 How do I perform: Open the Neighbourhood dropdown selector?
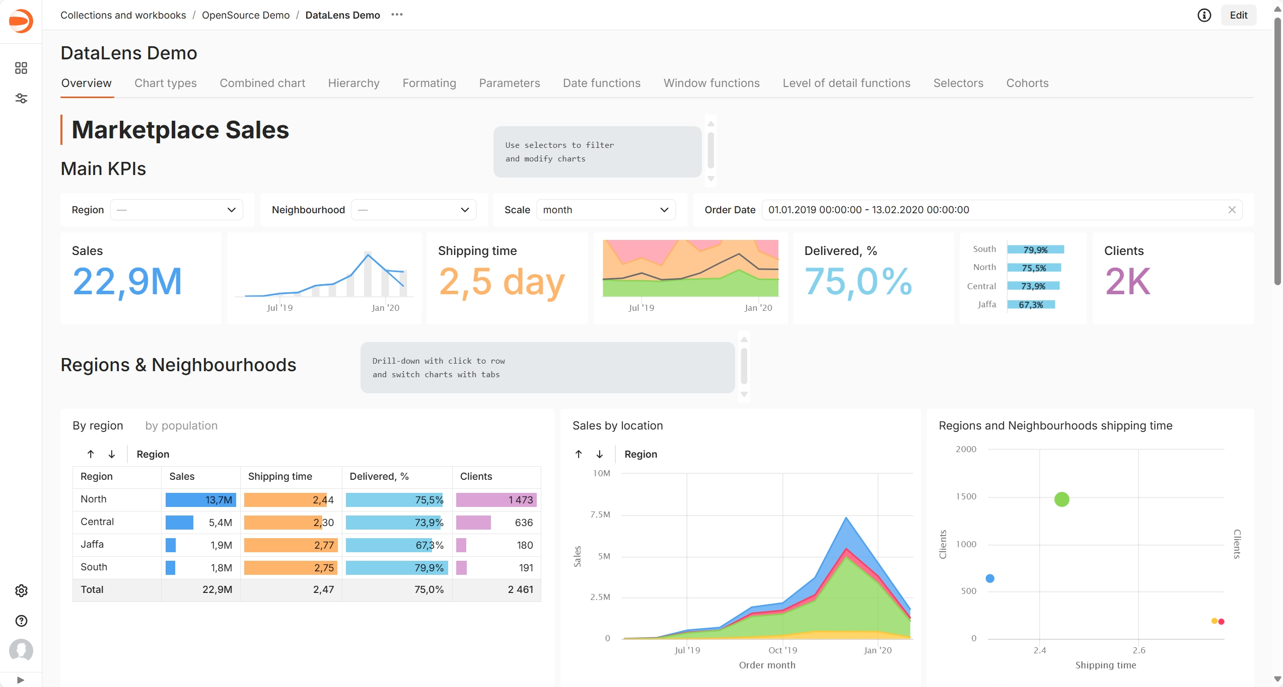point(414,210)
